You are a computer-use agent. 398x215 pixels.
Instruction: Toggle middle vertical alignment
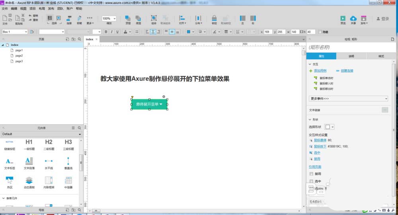172,32
